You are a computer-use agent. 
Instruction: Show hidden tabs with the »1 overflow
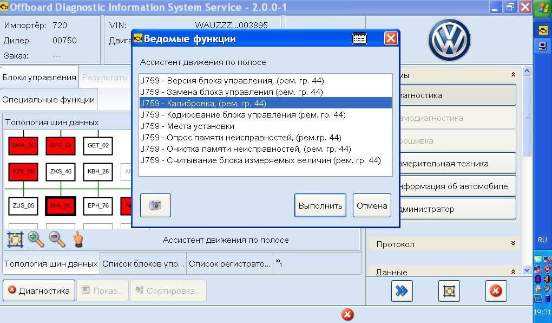tap(279, 263)
